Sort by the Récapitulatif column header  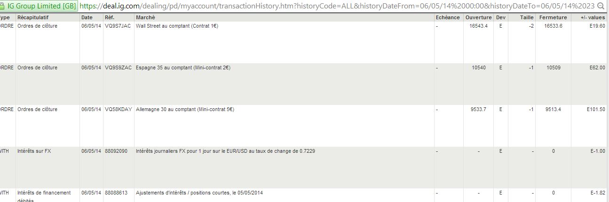click(x=33, y=17)
